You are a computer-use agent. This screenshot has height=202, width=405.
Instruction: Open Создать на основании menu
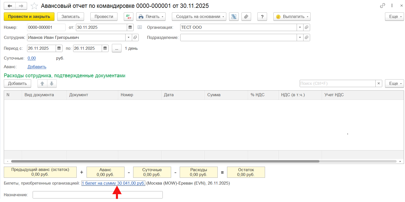[199, 17]
